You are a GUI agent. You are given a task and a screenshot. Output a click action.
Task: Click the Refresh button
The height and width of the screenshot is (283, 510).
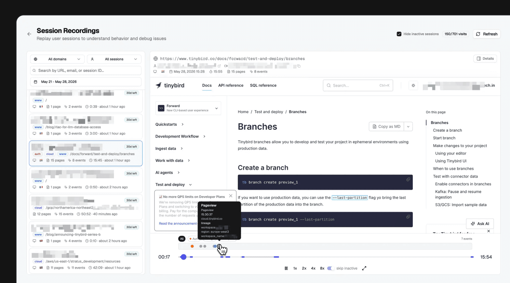tap(487, 34)
